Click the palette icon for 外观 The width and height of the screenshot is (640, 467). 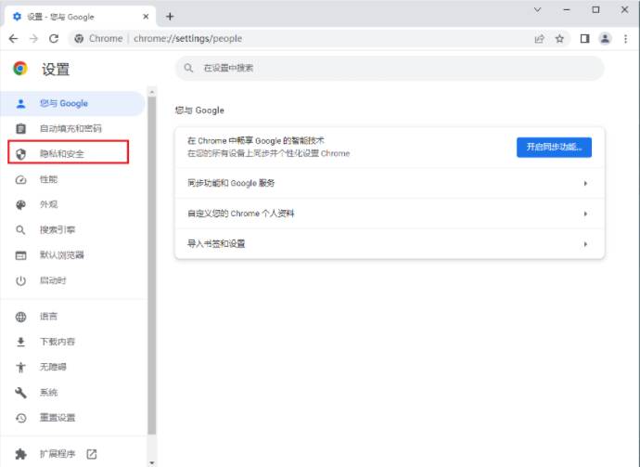20,204
